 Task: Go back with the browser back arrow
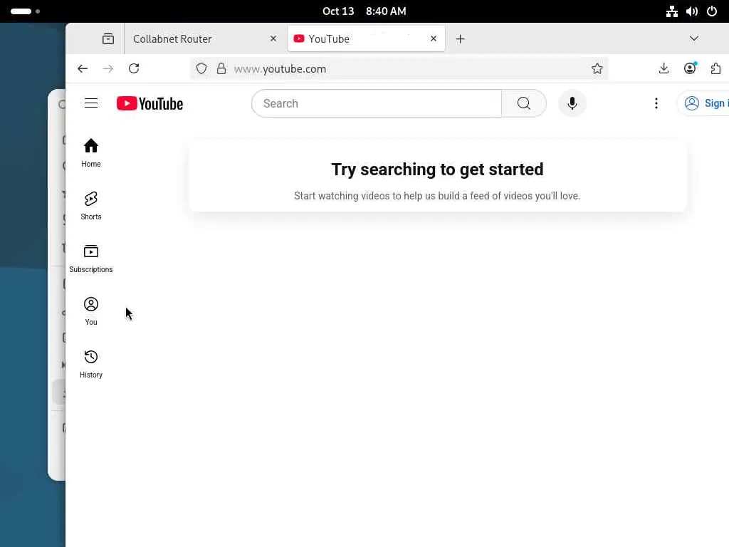(x=83, y=69)
